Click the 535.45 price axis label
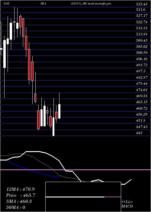This screenshot has width=151, height=212. coord(142,4)
